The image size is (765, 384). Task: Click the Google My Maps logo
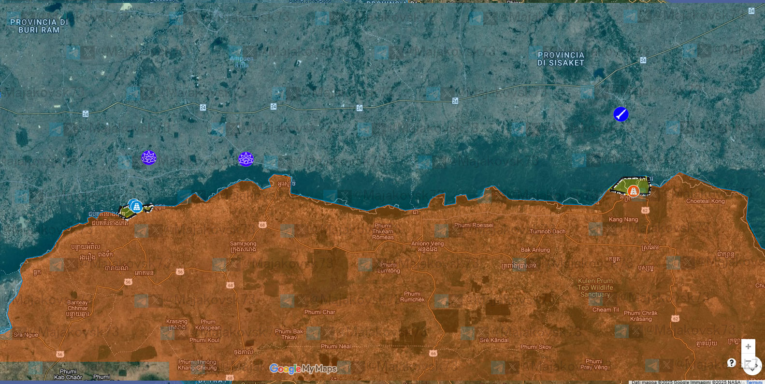tap(303, 369)
